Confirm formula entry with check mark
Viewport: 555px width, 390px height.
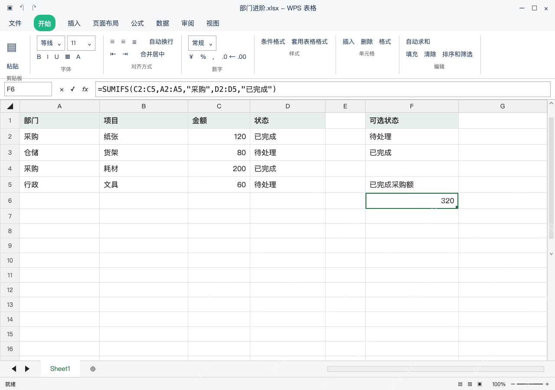73,89
